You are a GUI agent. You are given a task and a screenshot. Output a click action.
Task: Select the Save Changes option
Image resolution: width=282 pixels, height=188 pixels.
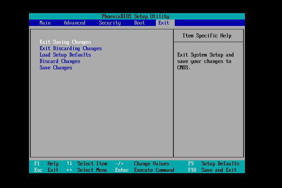[56, 68]
